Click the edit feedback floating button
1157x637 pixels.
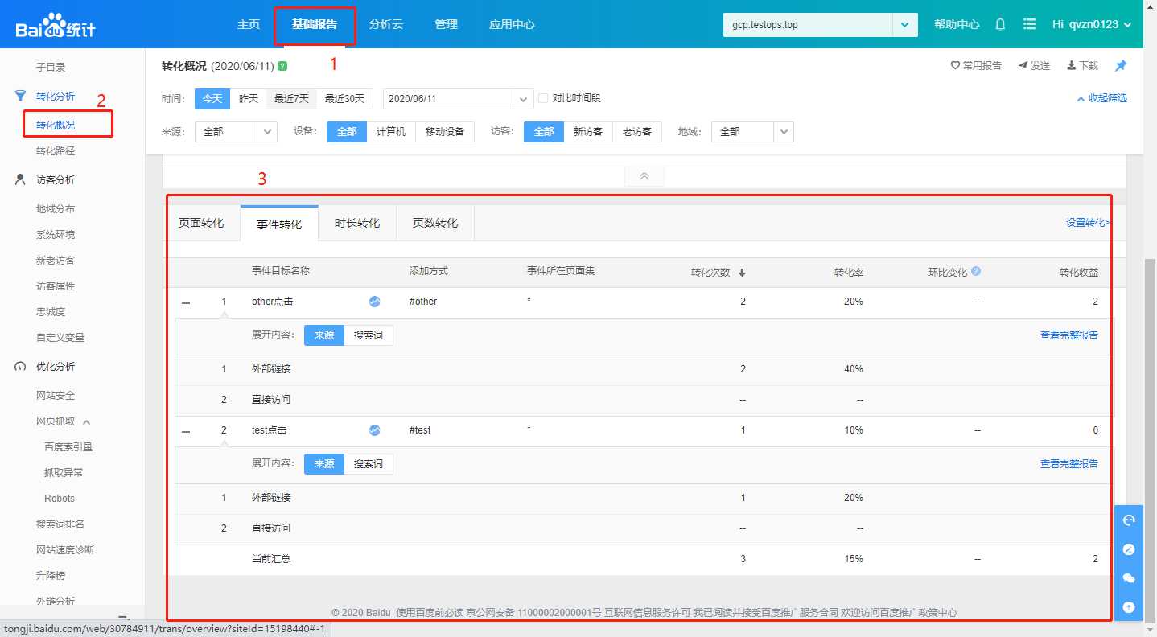[x=1129, y=549]
